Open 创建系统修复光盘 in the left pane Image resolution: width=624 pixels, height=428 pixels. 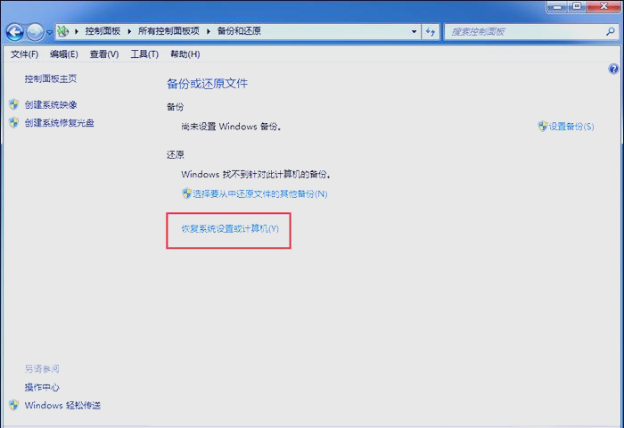tap(60, 122)
